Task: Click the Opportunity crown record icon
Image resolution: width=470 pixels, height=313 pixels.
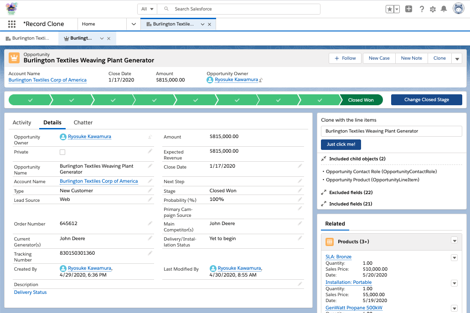Action: click(14, 58)
